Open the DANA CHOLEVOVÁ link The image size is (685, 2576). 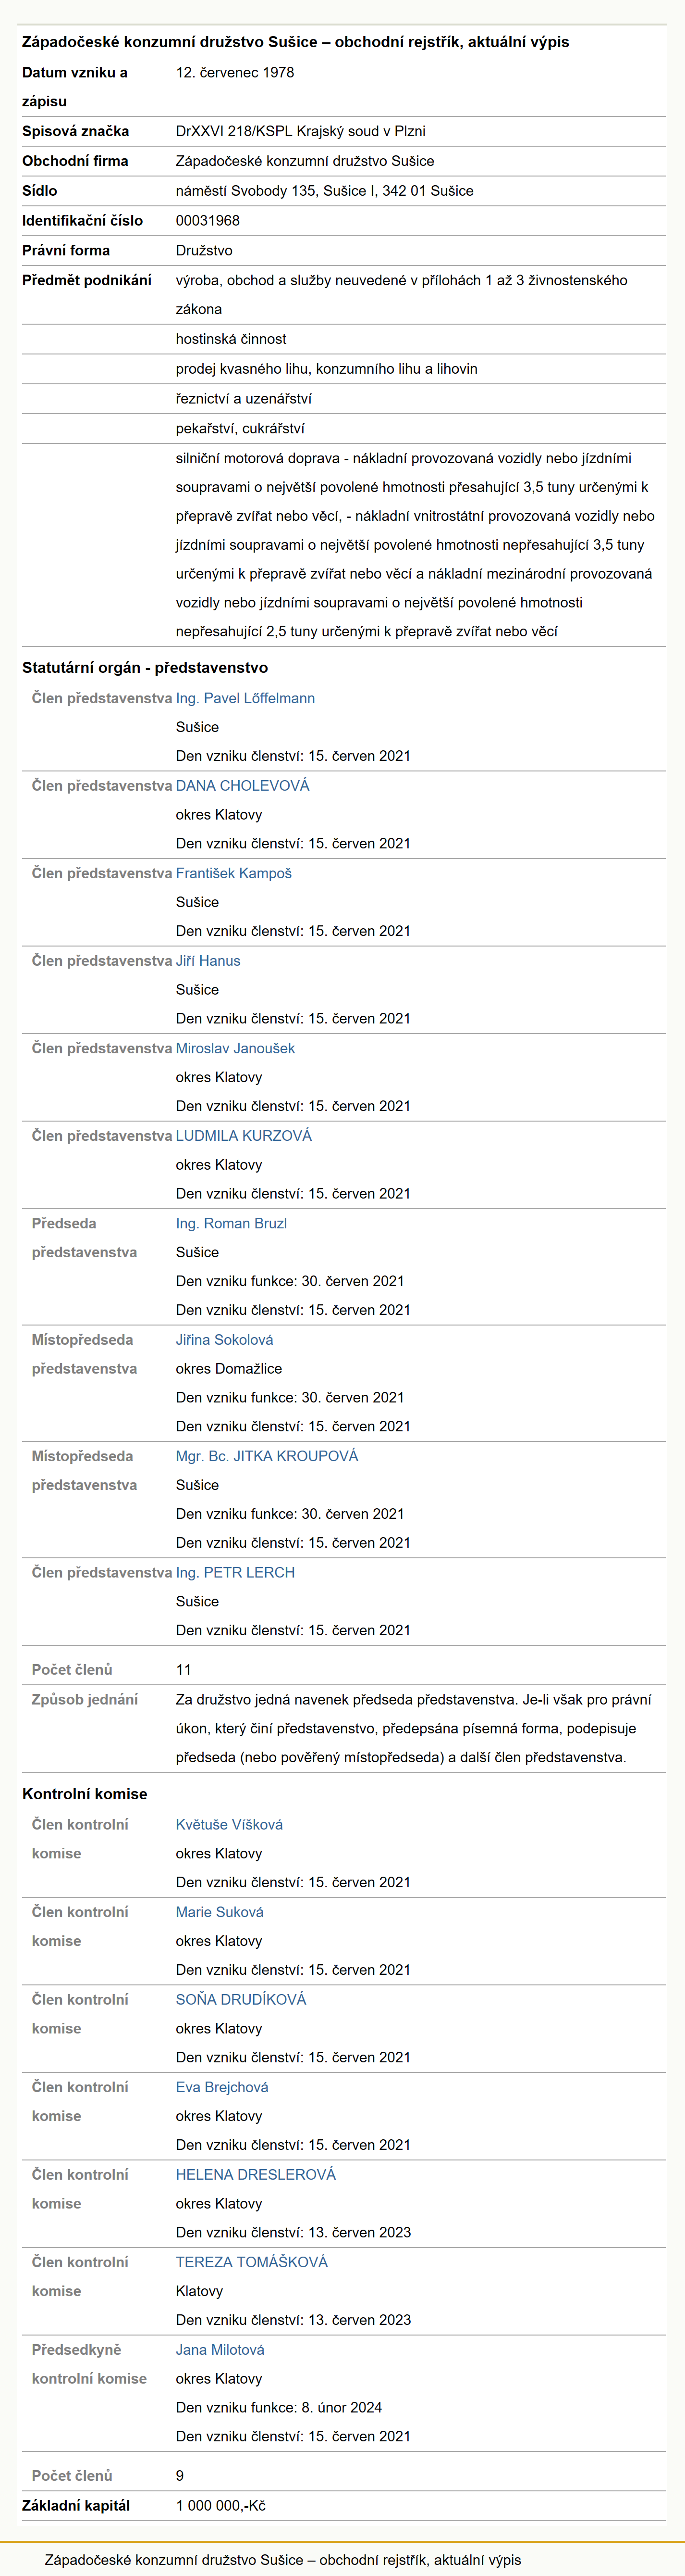[243, 786]
